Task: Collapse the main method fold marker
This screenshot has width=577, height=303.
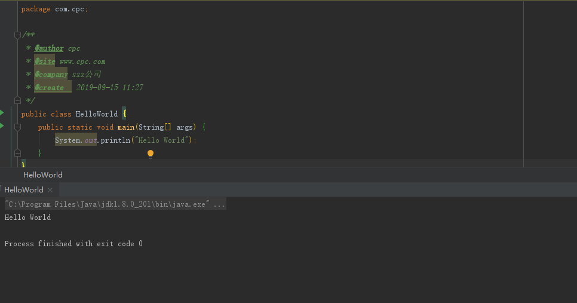Action: click(x=17, y=127)
